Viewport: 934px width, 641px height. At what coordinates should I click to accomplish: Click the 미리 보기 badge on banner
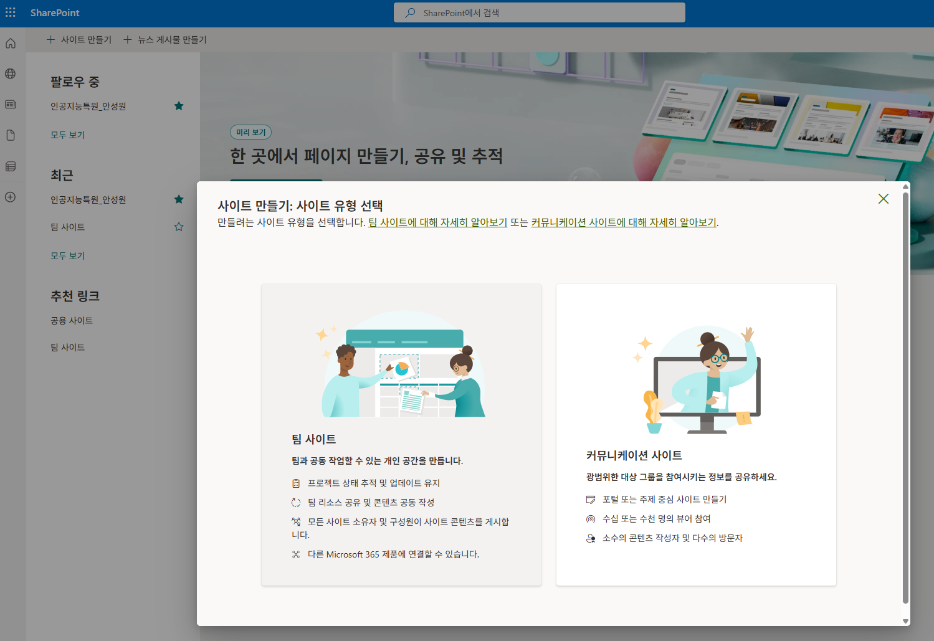pyautogui.click(x=251, y=132)
